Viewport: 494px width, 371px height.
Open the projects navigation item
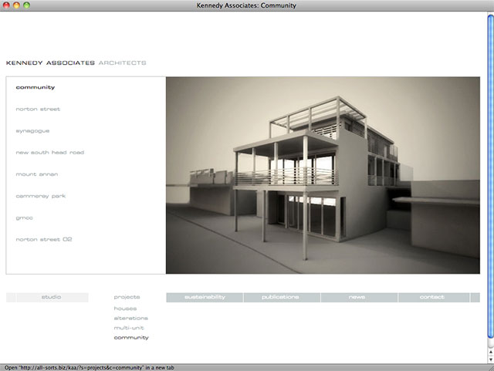point(127,297)
